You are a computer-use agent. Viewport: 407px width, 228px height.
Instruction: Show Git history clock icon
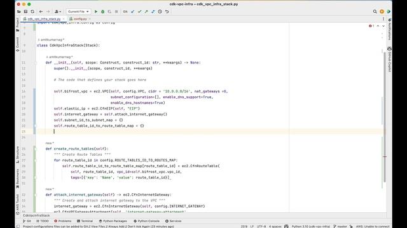pos(160,11)
